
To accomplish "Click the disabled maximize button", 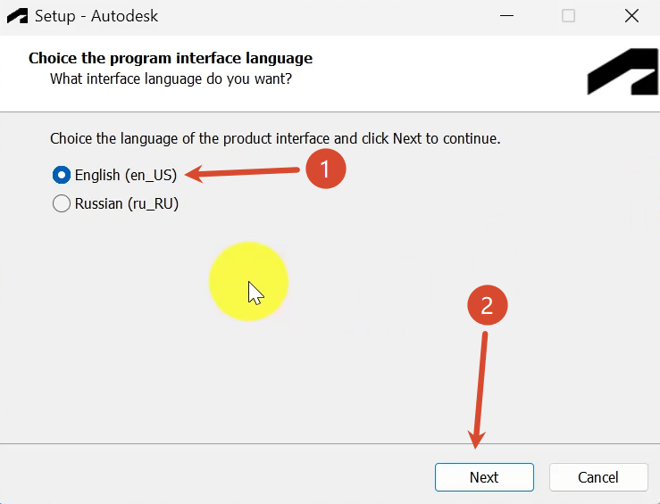I will pos(568,16).
